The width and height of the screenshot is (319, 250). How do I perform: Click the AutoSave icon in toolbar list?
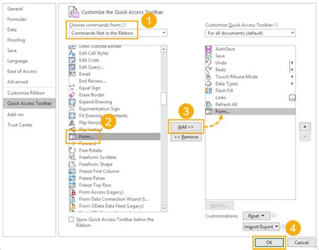(x=209, y=49)
